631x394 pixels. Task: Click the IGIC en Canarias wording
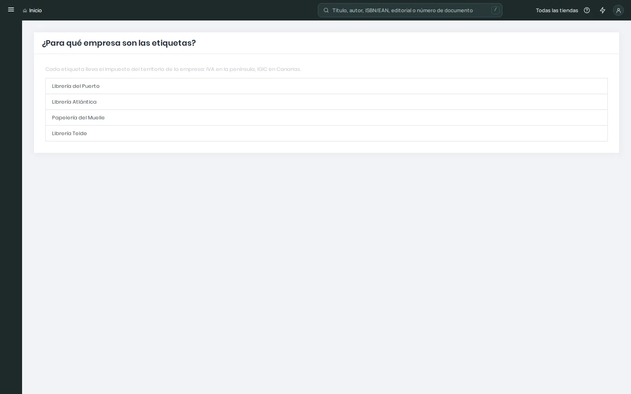pyautogui.click(x=279, y=69)
